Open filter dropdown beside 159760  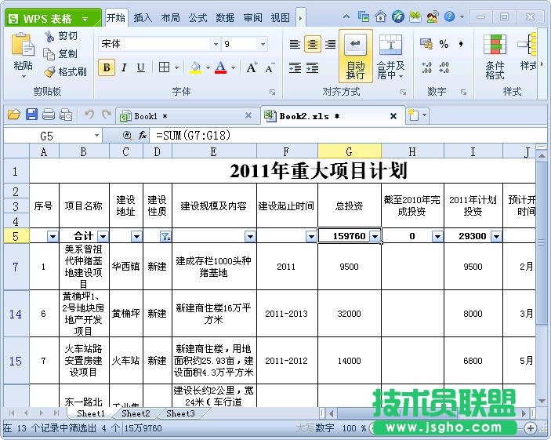pos(375,236)
